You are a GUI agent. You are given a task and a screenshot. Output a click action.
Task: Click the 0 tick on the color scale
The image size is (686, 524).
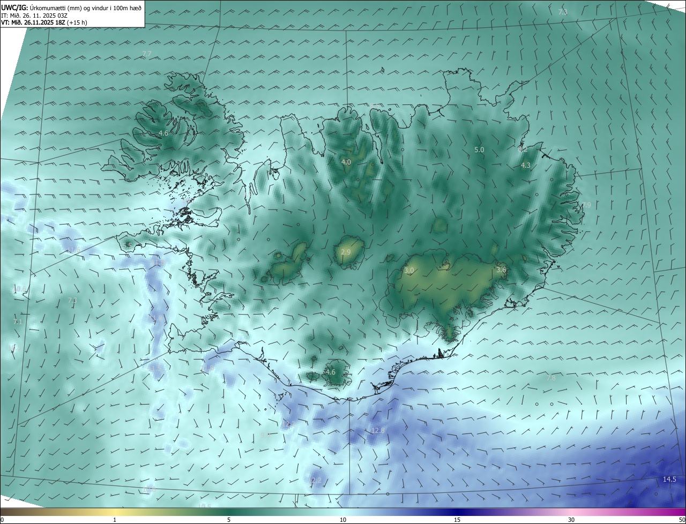coord(2,520)
